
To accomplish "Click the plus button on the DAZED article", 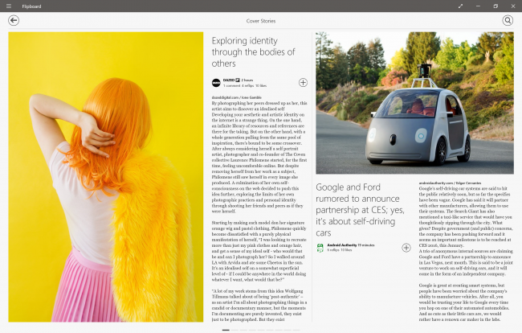I will [x=303, y=82].
